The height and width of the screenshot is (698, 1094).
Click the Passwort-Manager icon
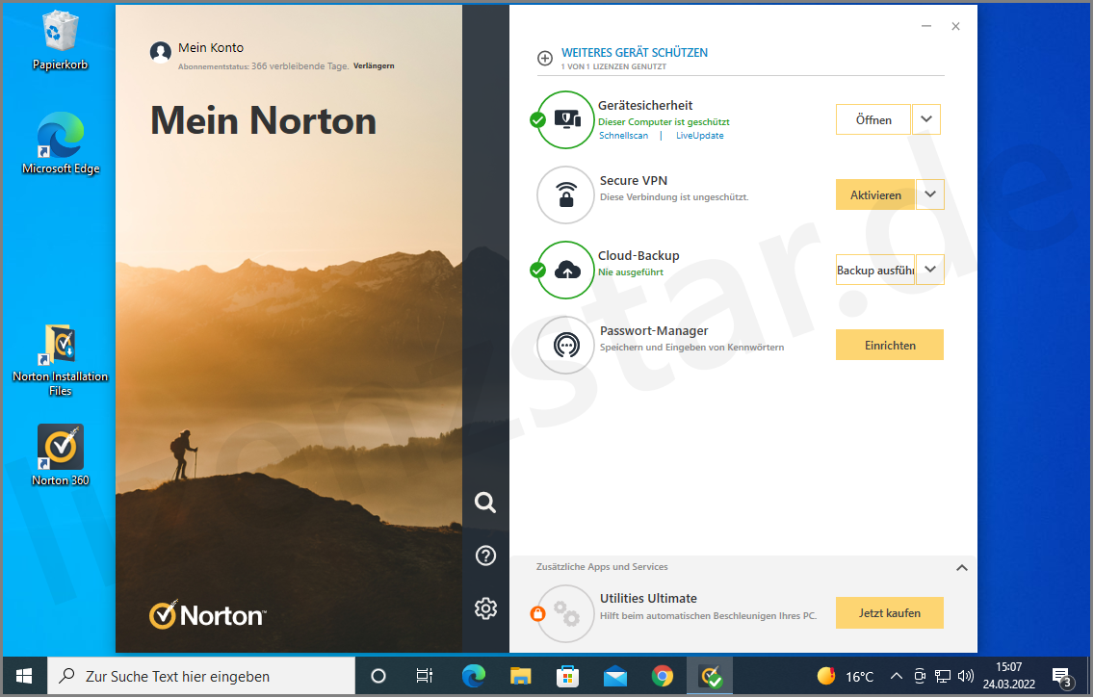[x=564, y=345]
